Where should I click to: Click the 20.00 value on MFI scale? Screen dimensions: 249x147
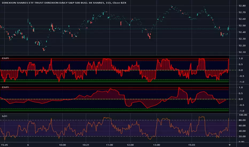click(243, 137)
